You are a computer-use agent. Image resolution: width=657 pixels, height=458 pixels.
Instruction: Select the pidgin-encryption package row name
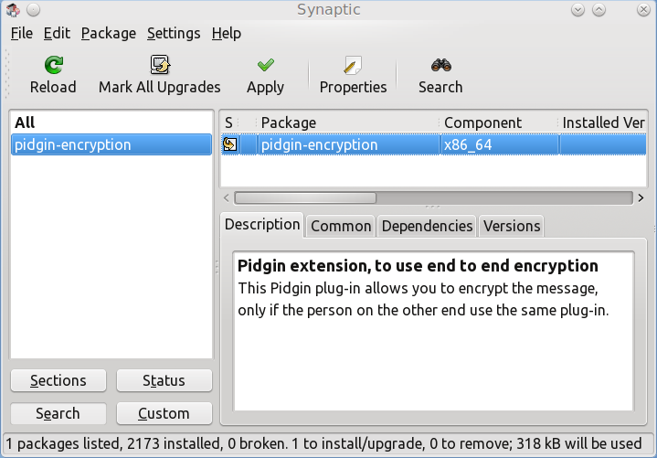click(319, 145)
